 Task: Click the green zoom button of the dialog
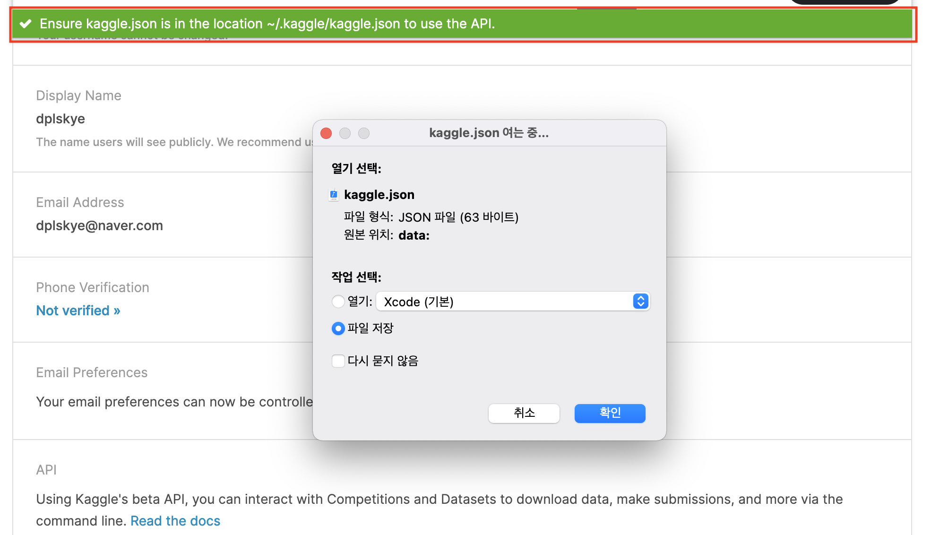pos(364,133)
